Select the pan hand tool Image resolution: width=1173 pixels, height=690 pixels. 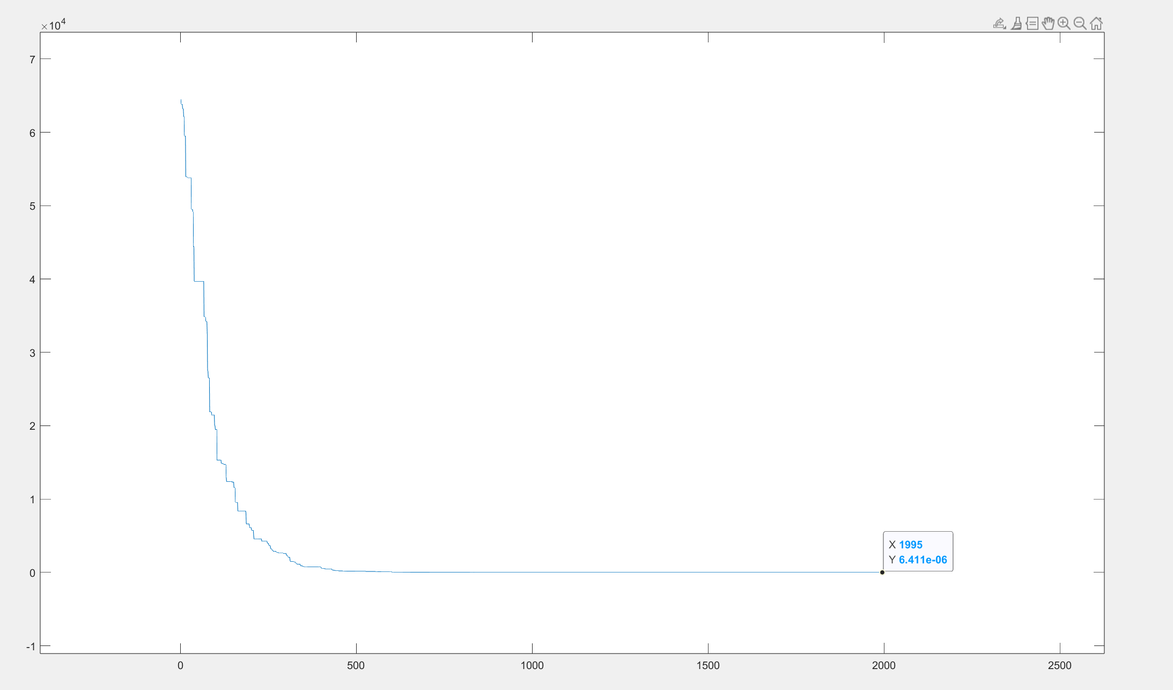[1048, 24]
